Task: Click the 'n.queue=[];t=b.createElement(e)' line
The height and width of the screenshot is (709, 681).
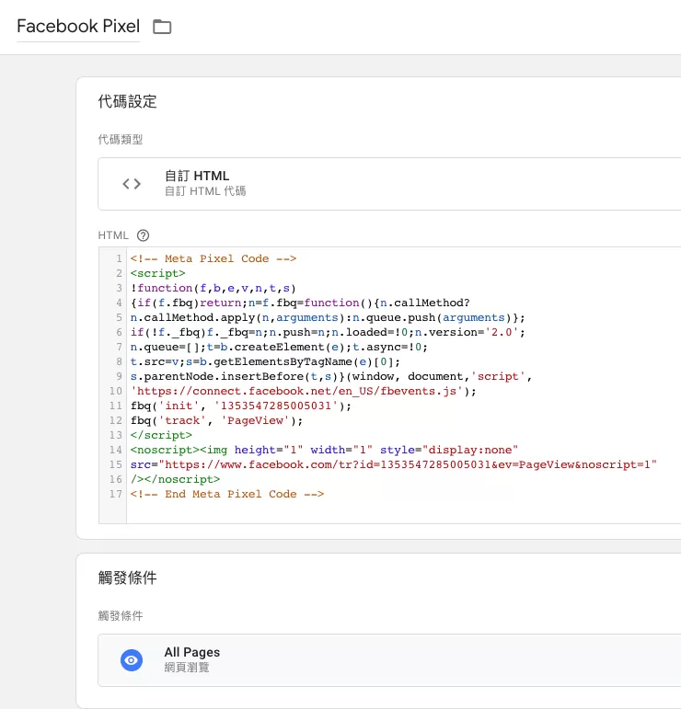Action: point(279,347)
